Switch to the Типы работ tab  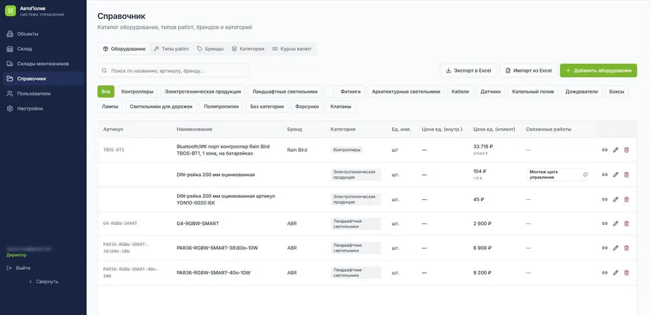coord(171,49)
